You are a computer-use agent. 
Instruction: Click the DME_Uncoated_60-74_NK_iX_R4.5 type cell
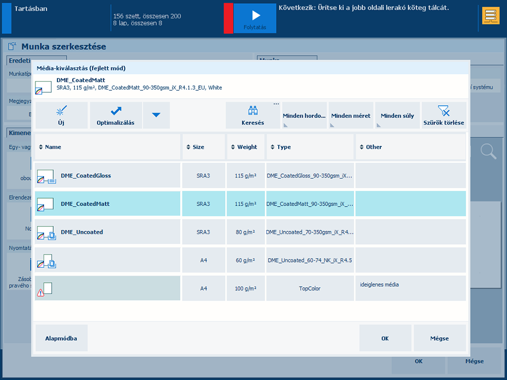coord(310,260)
